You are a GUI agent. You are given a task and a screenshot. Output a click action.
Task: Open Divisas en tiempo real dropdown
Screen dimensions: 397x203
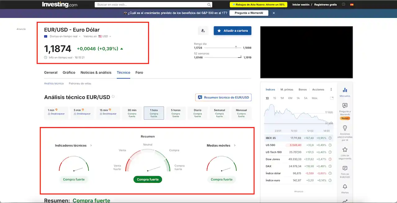tap(65, 36)
